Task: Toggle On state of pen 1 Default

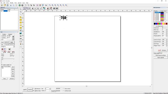Action: click(x=165, y=14)
